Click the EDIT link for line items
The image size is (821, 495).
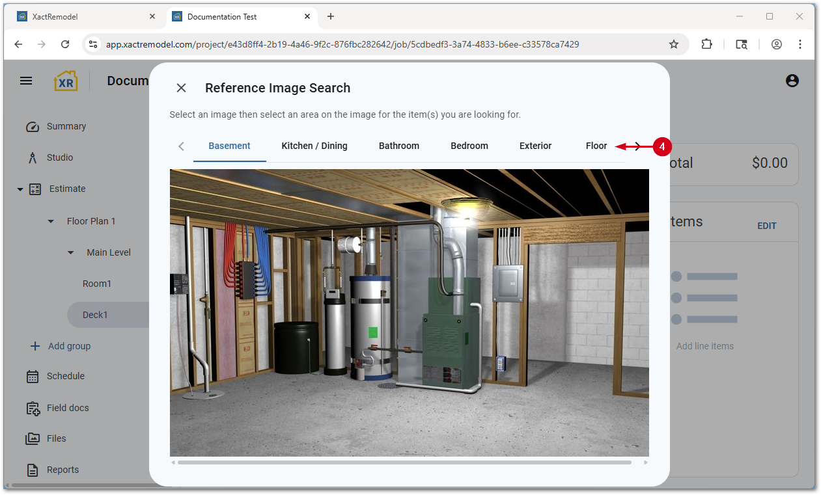[x=767, y=226]
